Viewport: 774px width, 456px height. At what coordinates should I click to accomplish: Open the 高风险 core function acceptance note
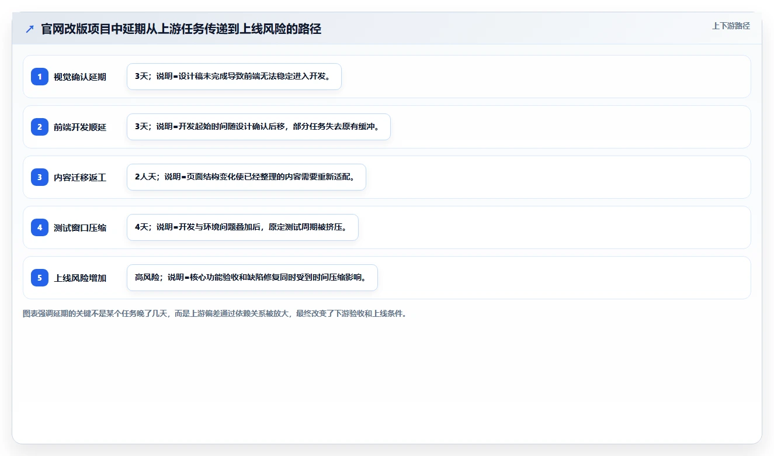click(x=252, y=278)
